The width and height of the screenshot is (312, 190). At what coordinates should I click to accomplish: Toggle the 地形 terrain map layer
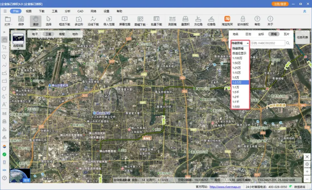(x=75, y=34)
